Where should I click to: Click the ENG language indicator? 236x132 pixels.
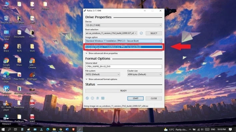[x=213, y=129]
